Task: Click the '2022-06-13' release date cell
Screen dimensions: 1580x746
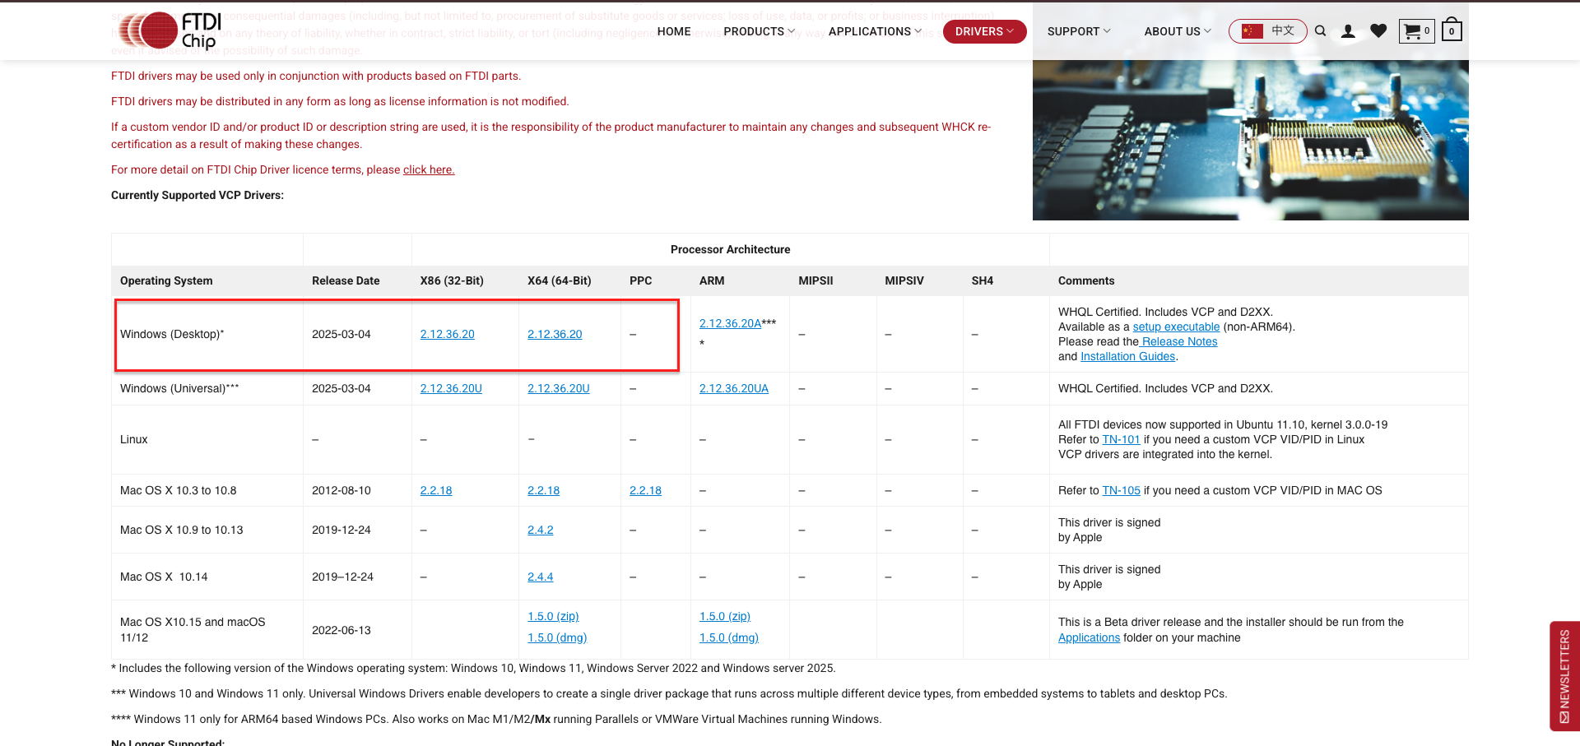Action: click(x=342, y=630)
